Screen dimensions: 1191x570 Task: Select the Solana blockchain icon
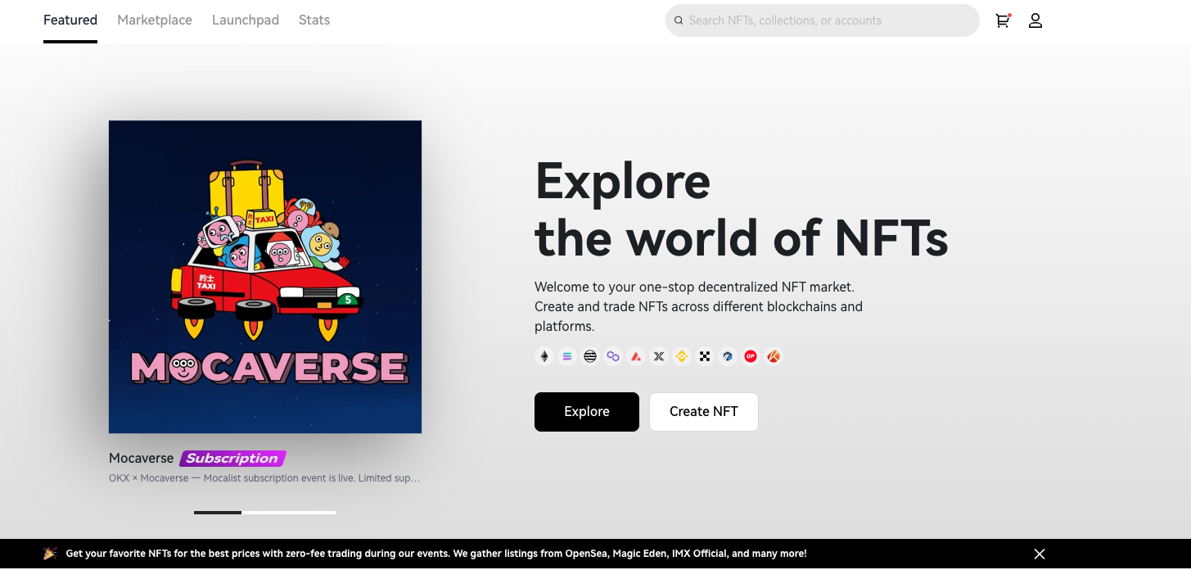tap(567, 356)
